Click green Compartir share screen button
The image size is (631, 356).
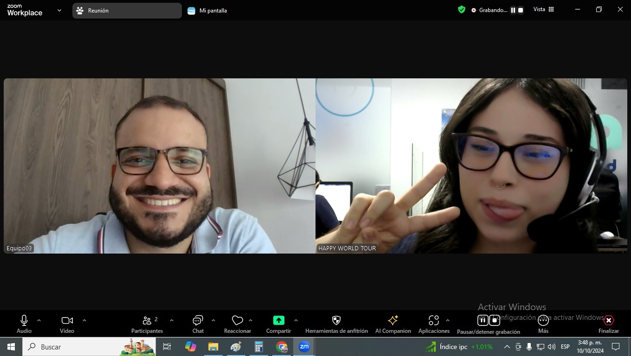[x=278, y=324]
